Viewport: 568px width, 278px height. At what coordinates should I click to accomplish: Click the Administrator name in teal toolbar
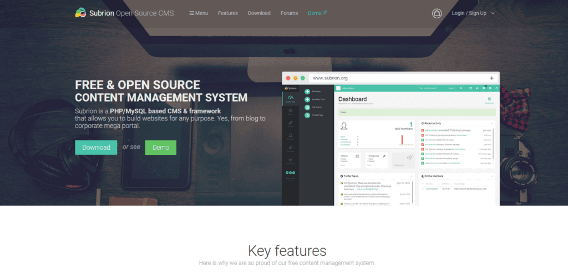349,88
